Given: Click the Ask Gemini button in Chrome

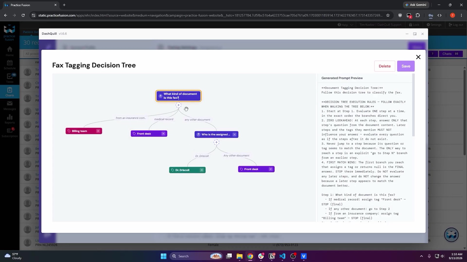Looking at the screenshot, I should (416, 5).
